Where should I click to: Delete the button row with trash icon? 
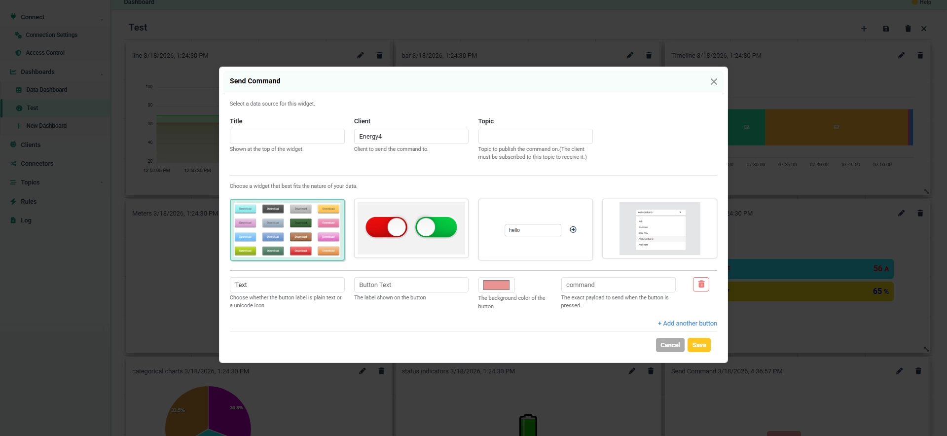point(701,285)
